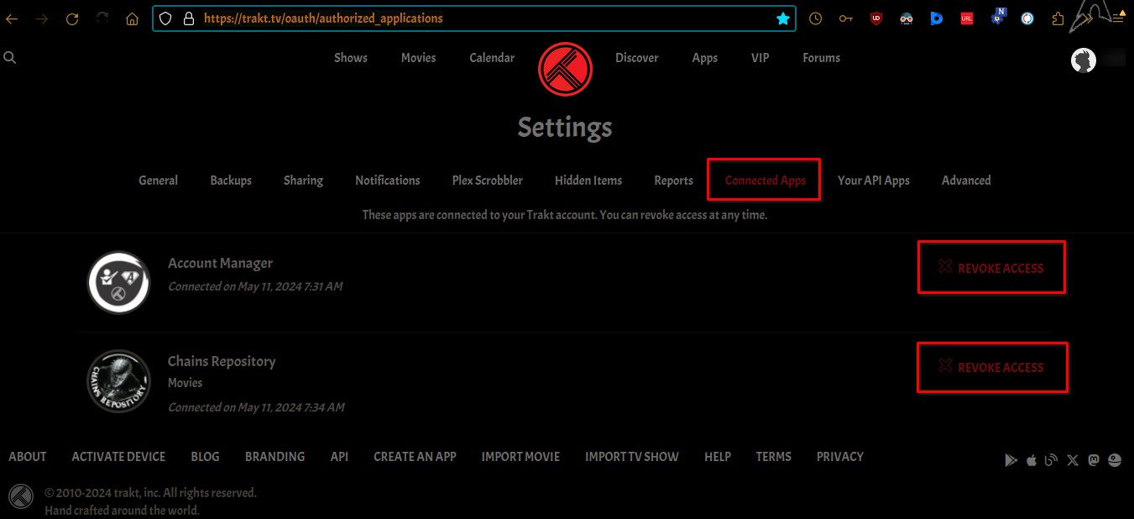Click the Google Play footer icon
The width and height of the screenshot is (1134, 519).
(x=1011, y=460)
